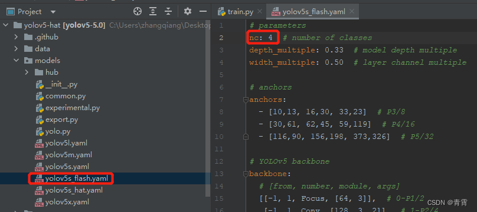Open __init__.py in the project tree
This screenshot has height=212, width=477.
(61, 85)
